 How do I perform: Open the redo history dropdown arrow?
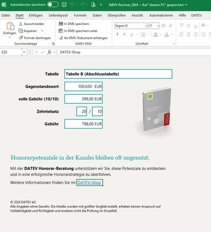87,5
